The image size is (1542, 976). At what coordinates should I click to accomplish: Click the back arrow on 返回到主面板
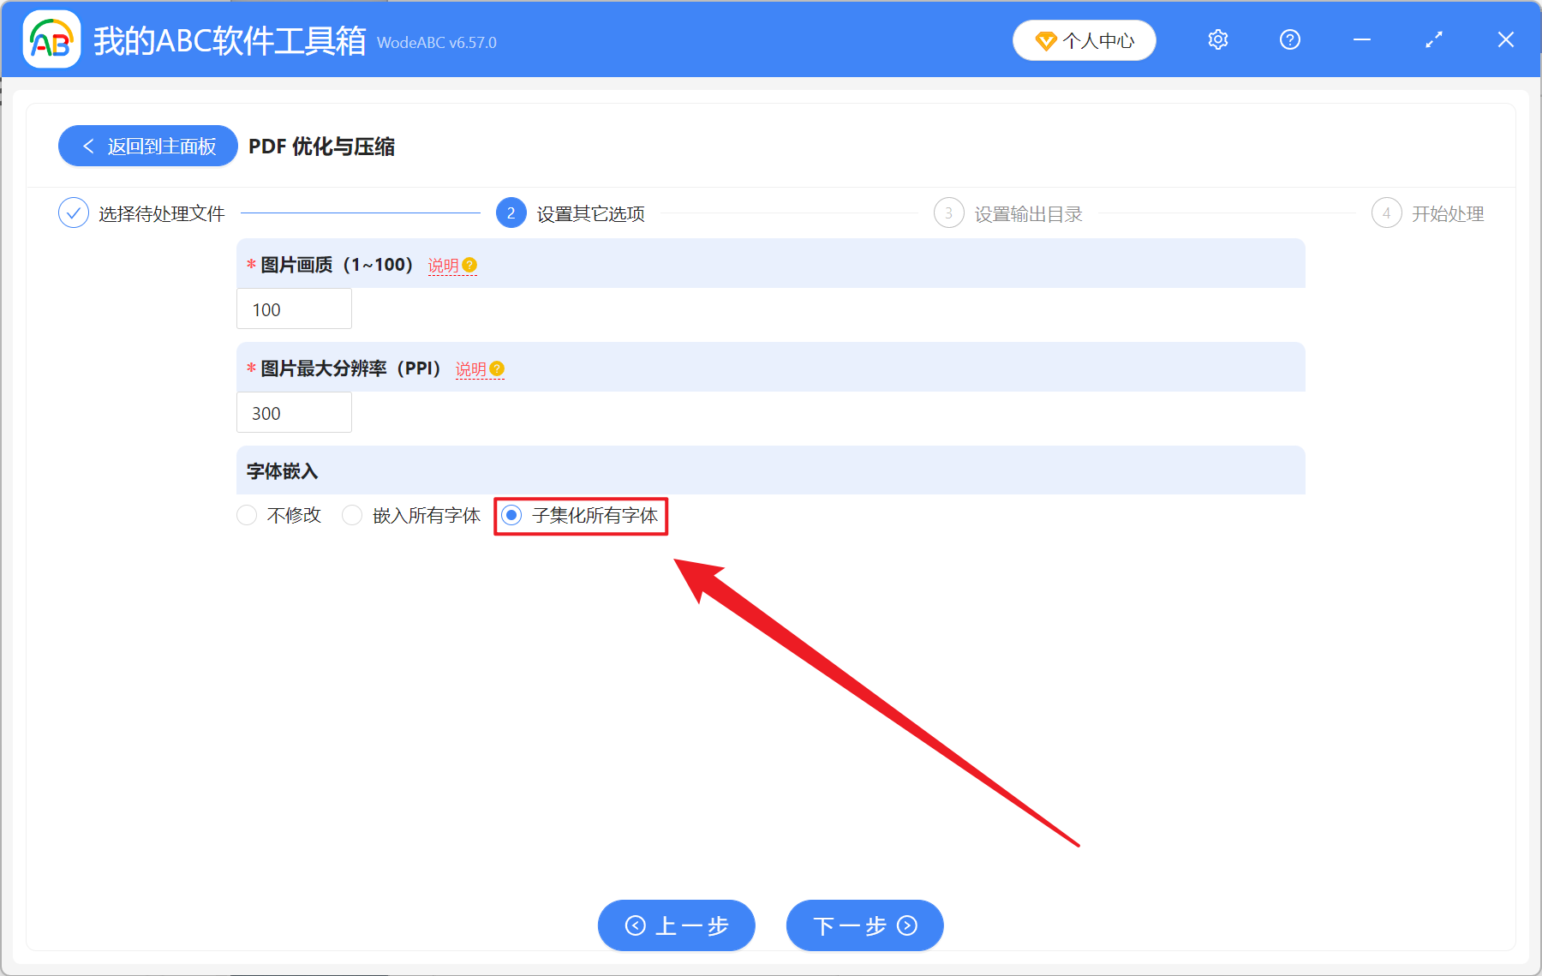[88, 146]
